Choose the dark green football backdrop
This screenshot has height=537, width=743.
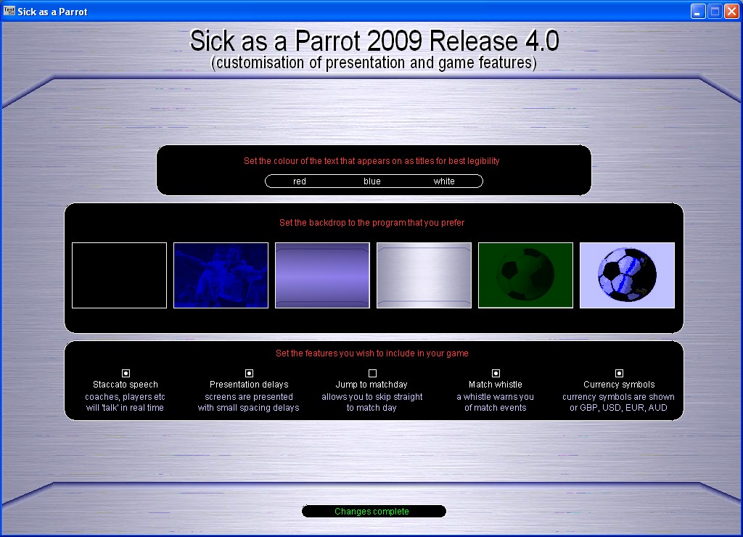click(x=525, y=275)
